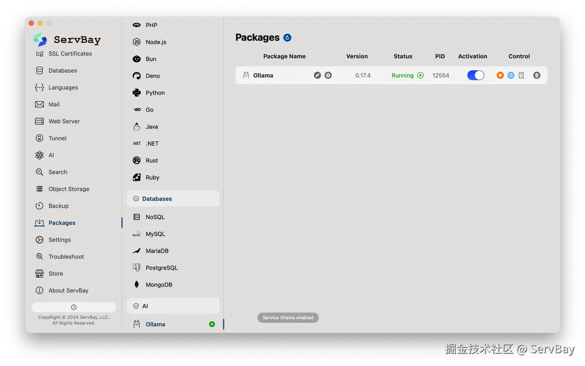Click Control column header

pos(519,56)
